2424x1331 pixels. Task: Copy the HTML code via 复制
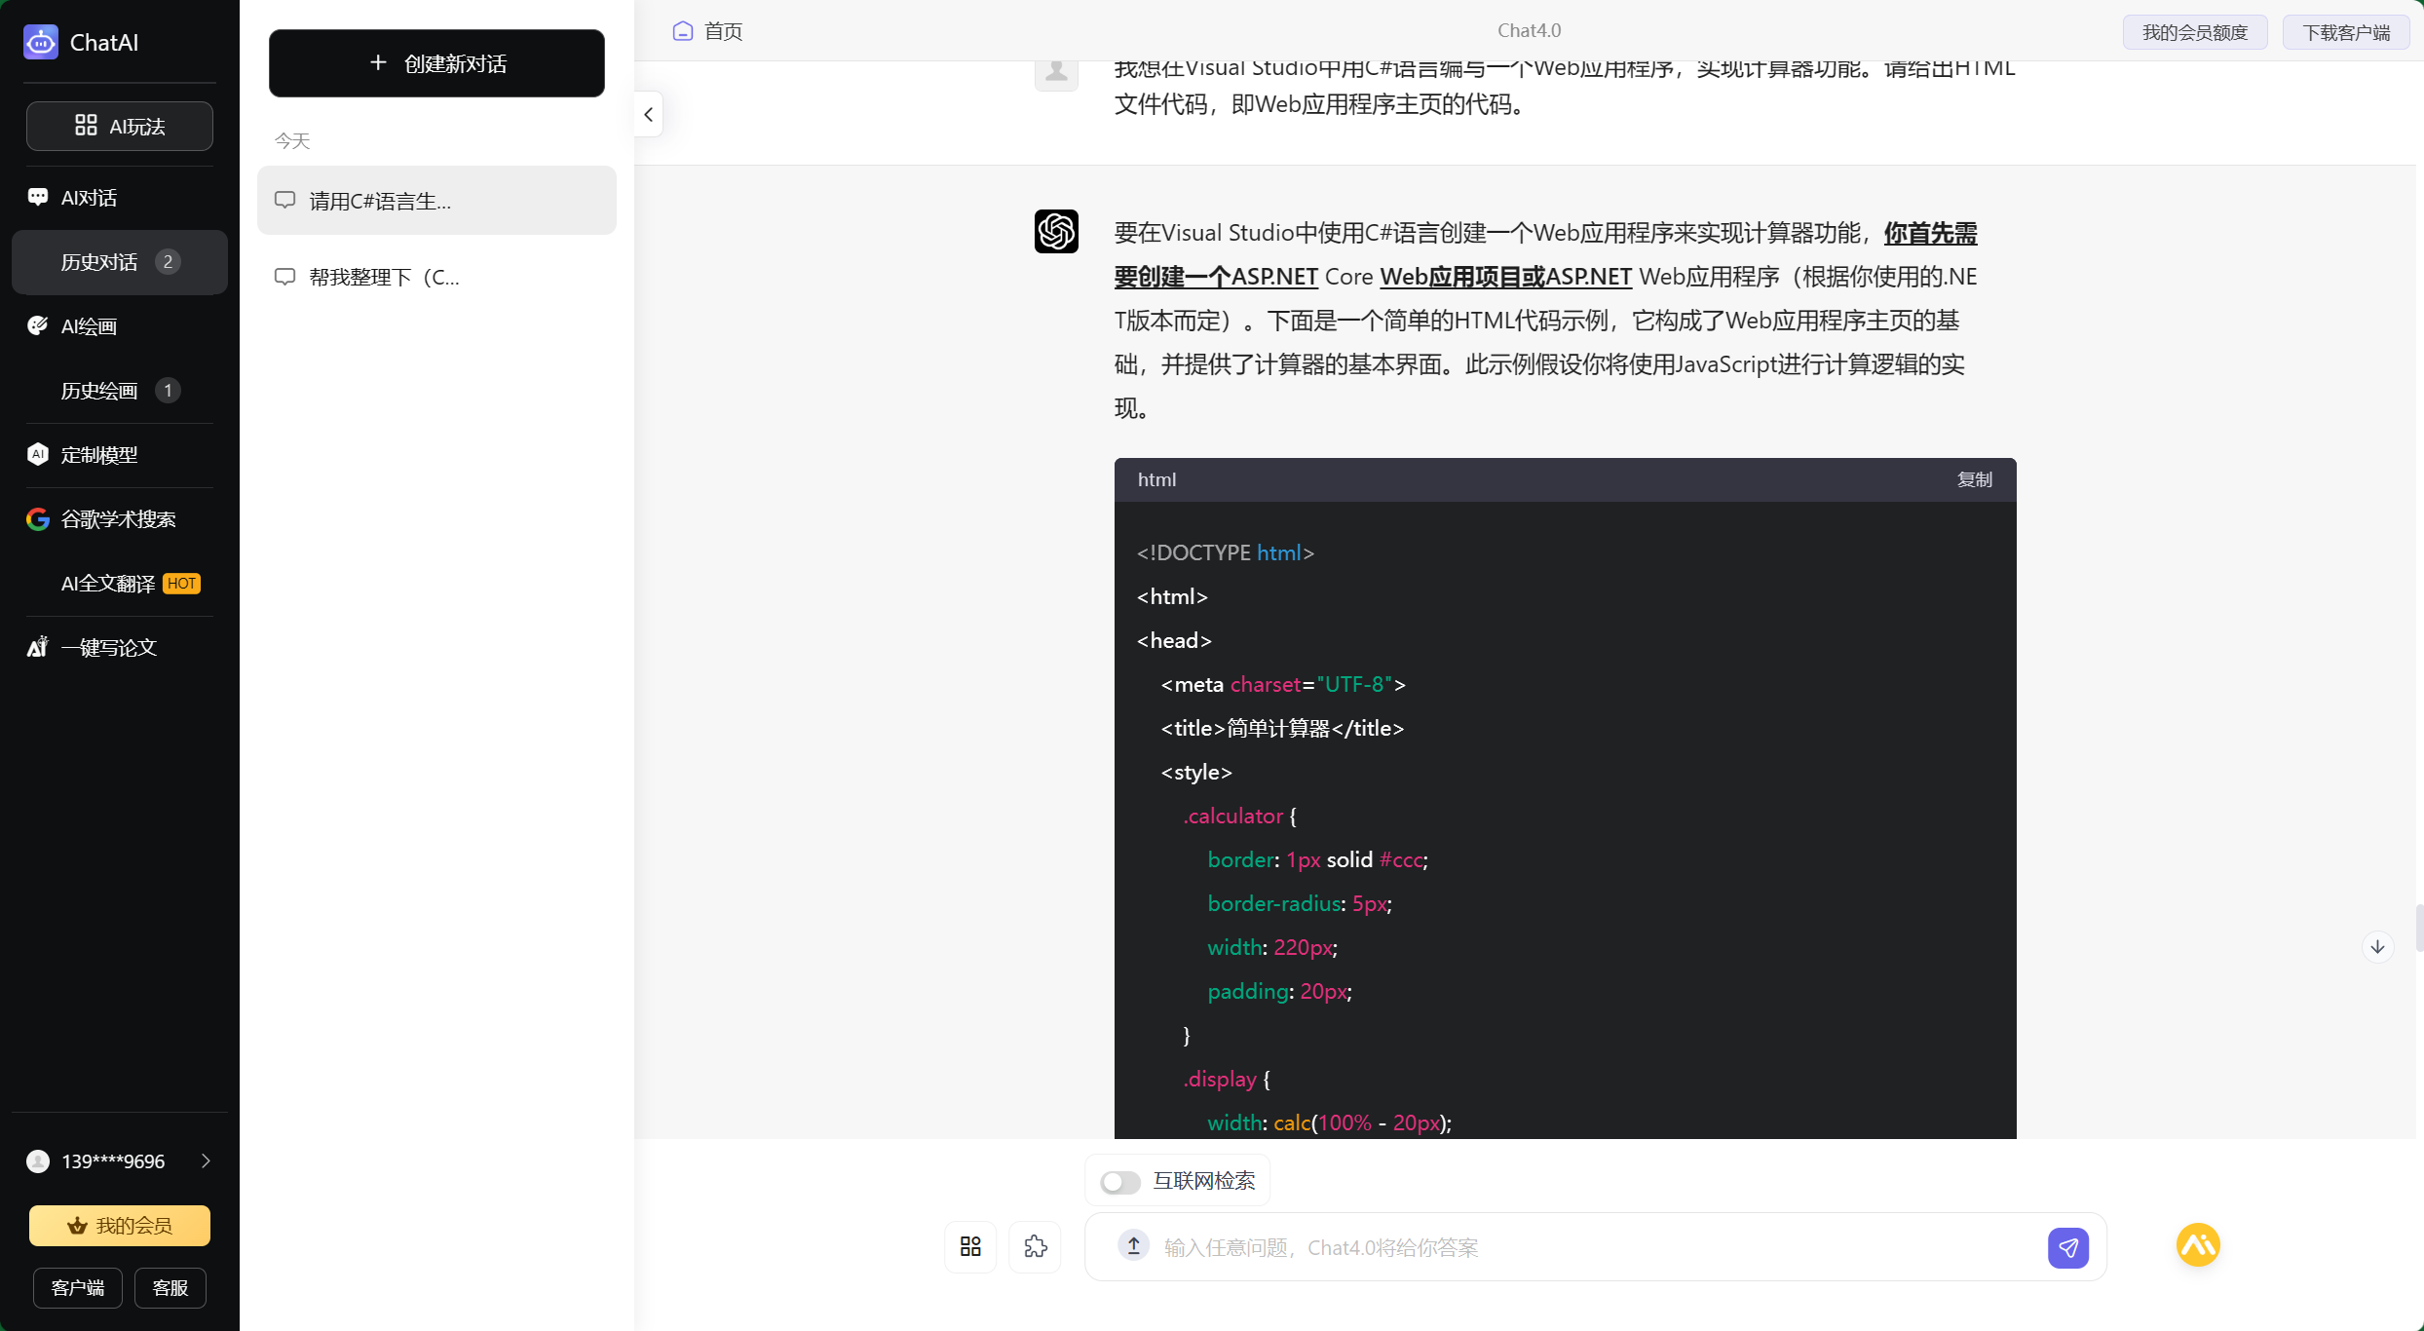click(1974, 479)
